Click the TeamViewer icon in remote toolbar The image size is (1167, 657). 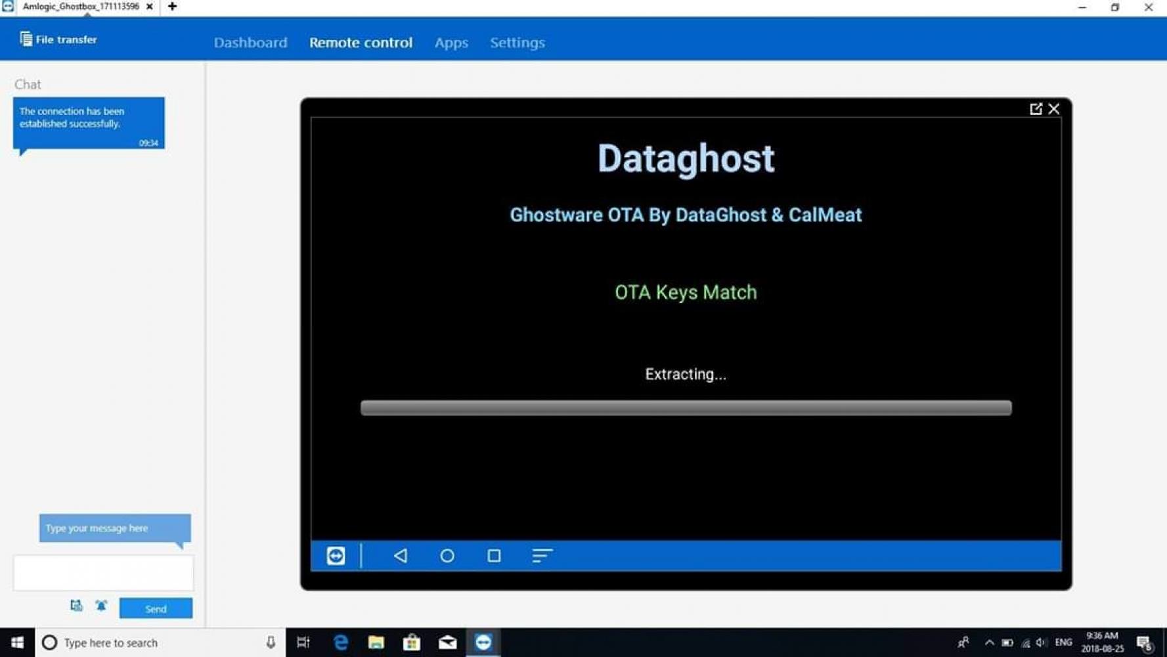click(336, 556)
